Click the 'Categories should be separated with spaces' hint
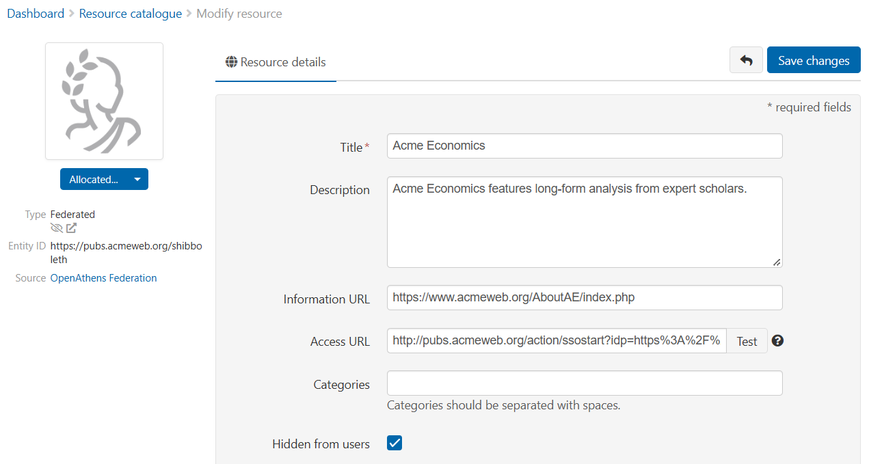 [504, 405]
